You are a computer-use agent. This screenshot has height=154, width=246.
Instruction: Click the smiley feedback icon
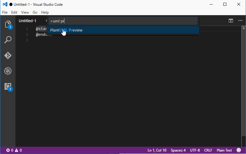(x=239, y=150)
